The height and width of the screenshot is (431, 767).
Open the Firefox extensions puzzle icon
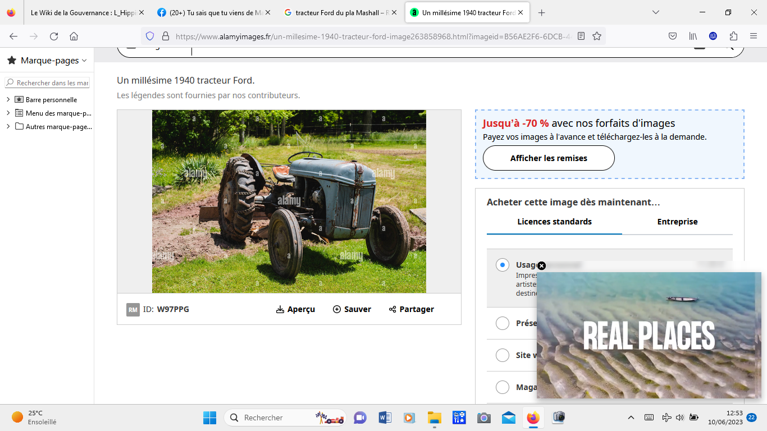[733, 36]
